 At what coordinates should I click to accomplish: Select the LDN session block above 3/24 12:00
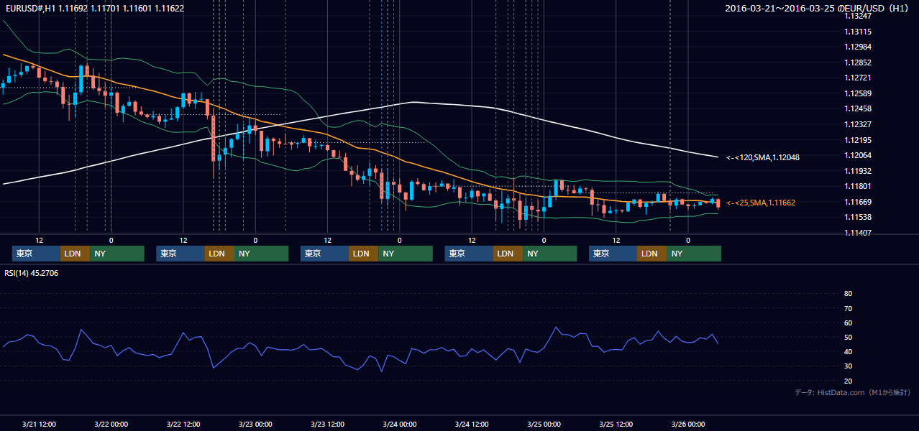click(x=508, y=254)
